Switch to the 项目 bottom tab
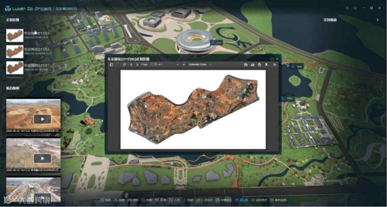 pos(106,200)
